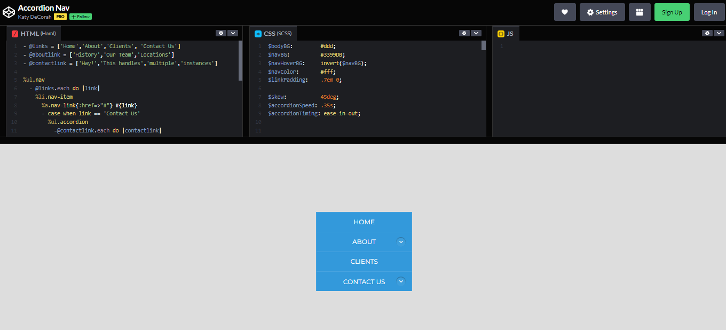The image size is (726, 330).
Task: Open the change view layout icon
Action: pyautogui.click(x=640, y=12)
